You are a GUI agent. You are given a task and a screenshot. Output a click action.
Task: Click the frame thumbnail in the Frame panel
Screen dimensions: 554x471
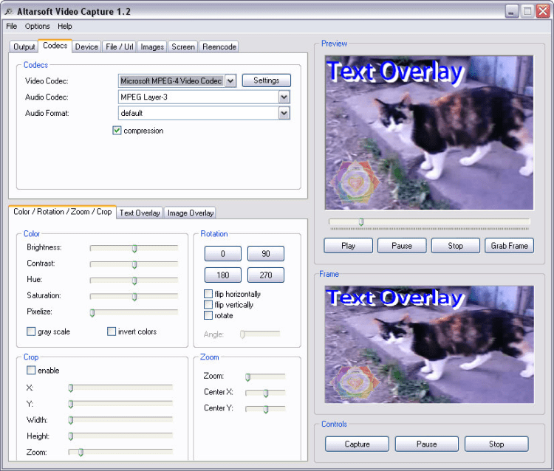[429, 345]
